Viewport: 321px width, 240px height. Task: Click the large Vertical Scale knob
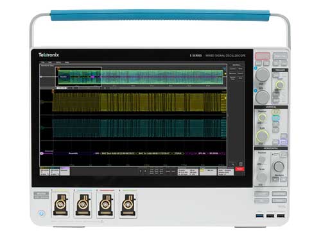262,136
